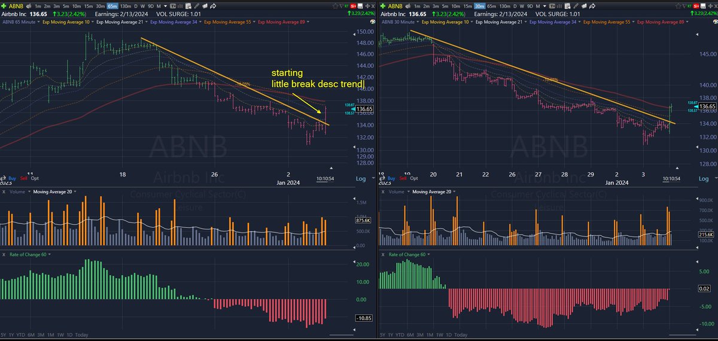Open the color palette icon in the 30-minute chart

(x=716, y=22)
